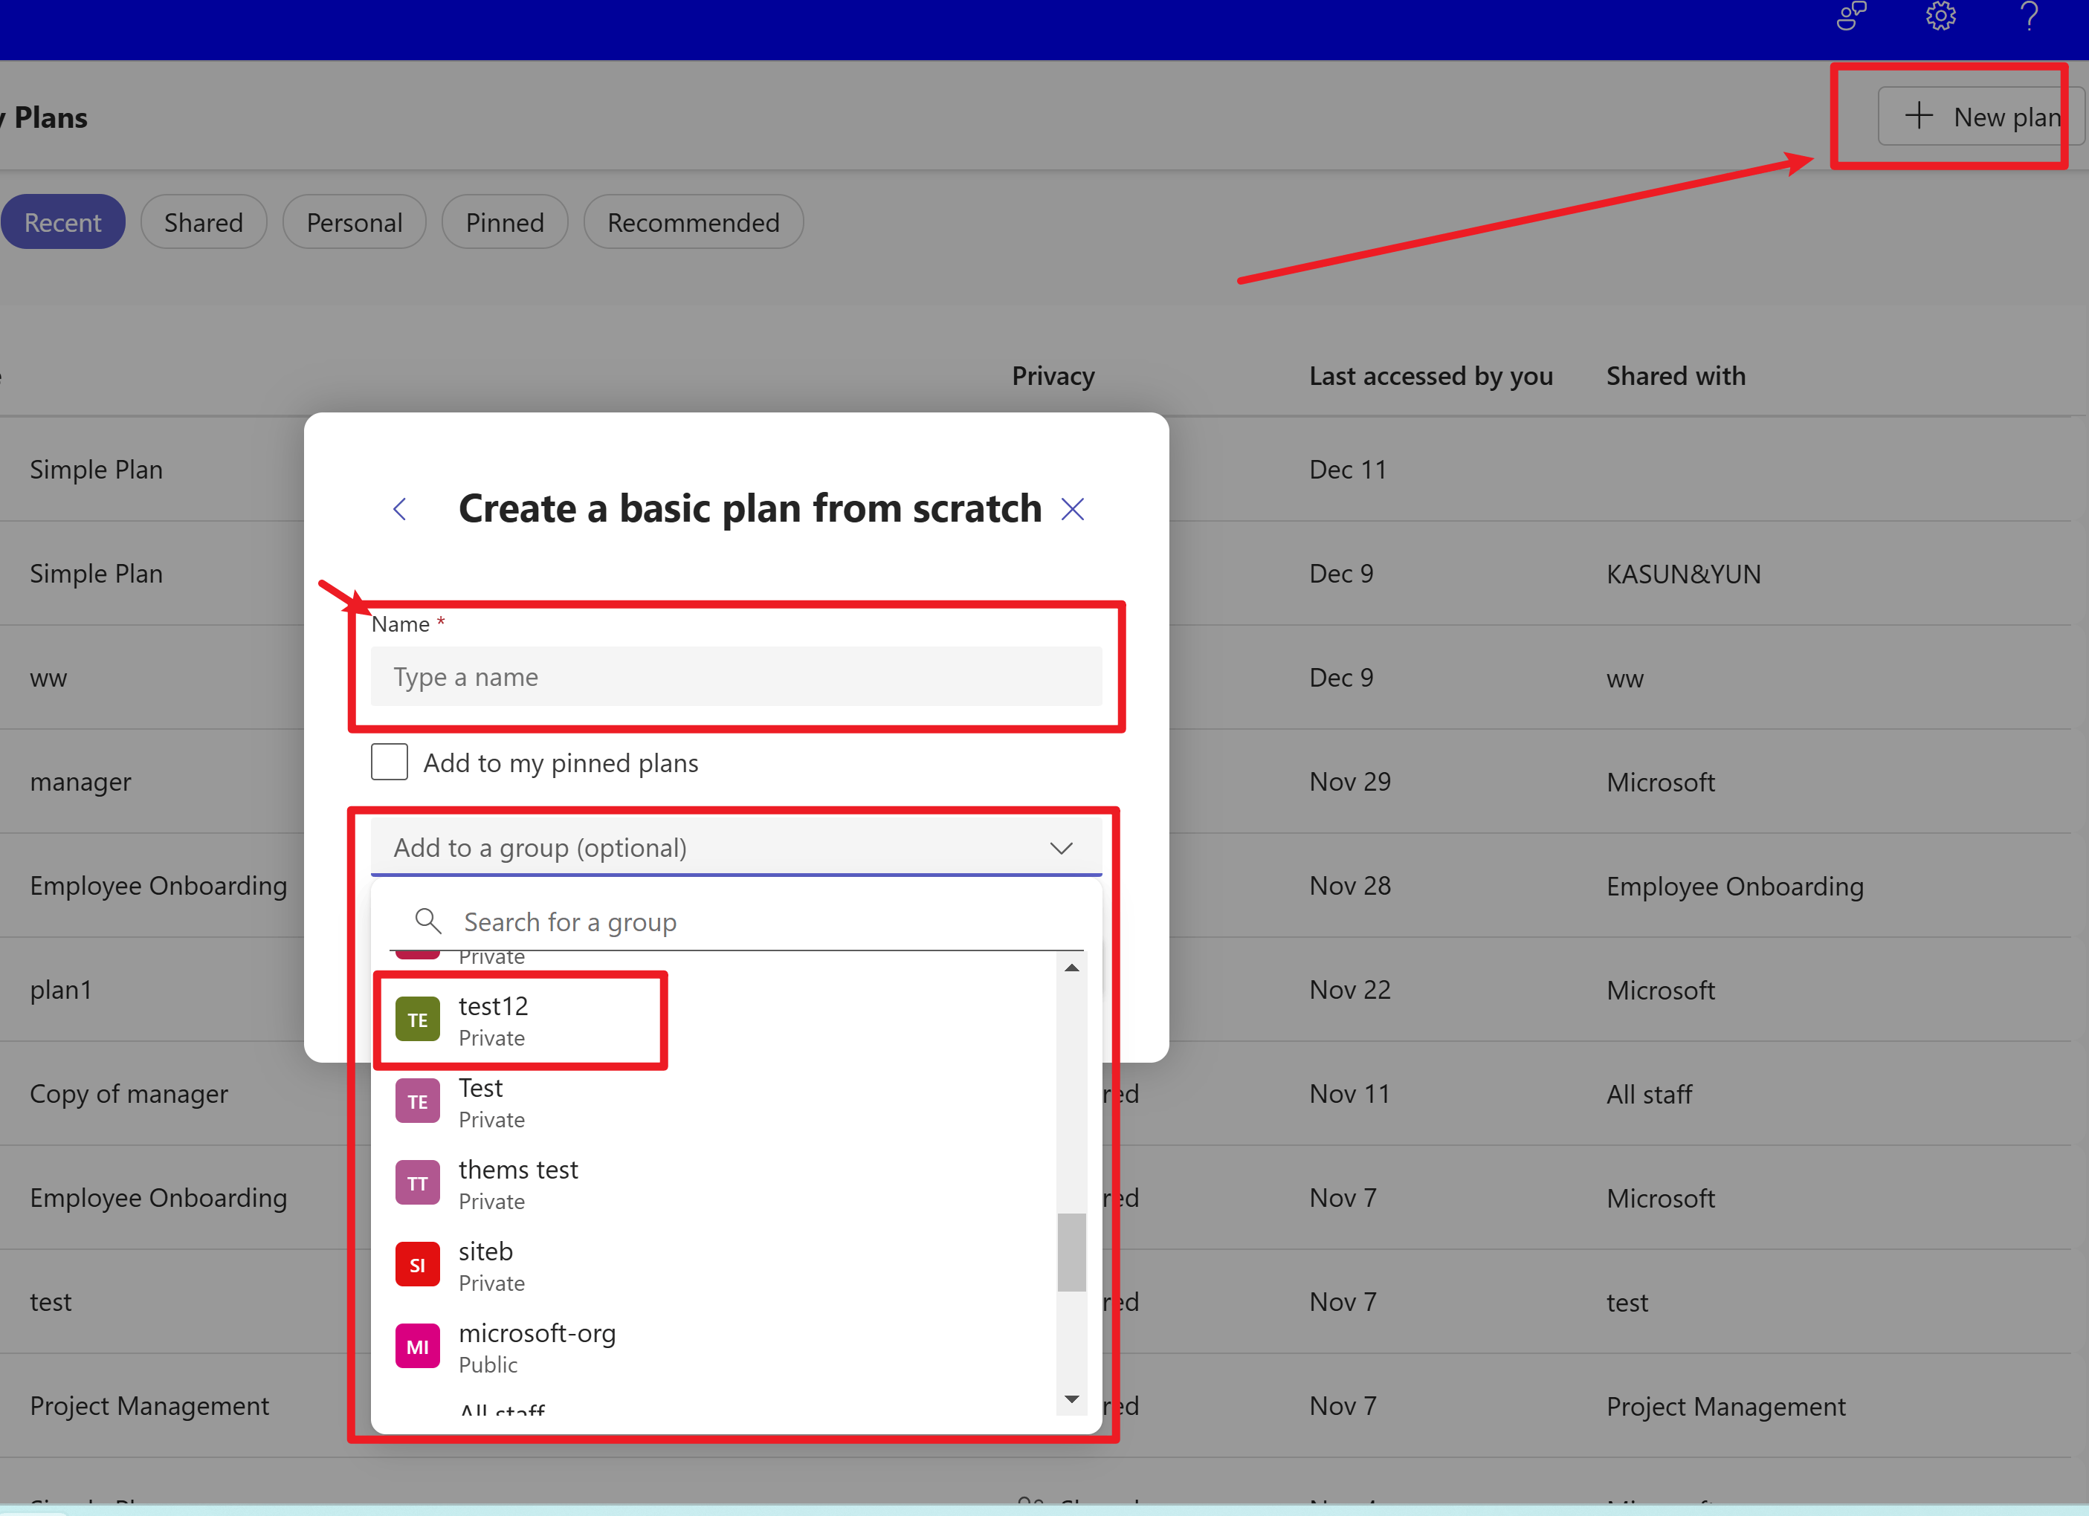Click the plan Name text field

(x=735, y=676)
